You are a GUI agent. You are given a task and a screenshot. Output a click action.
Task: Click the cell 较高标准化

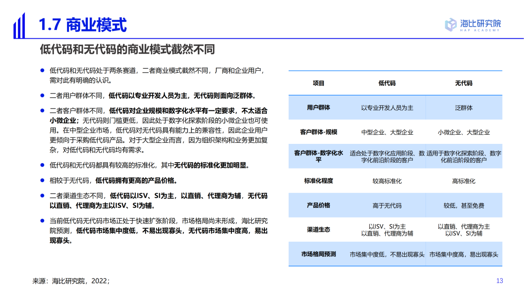(387, 181)
